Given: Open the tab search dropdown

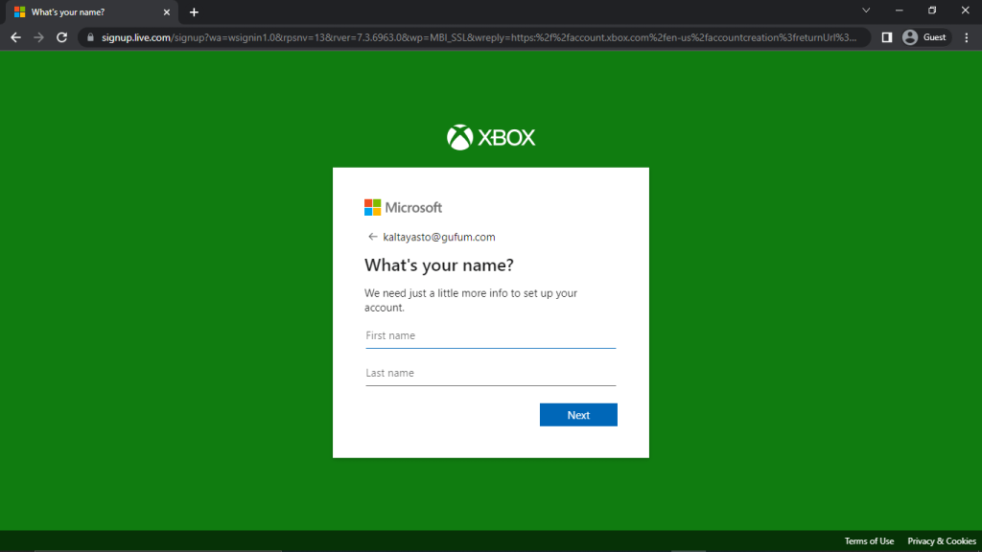Looking at the screenshot, I should tap(866, 11).
